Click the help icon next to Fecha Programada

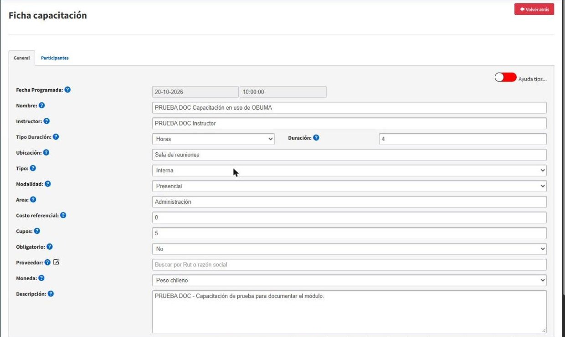[67, 90]
